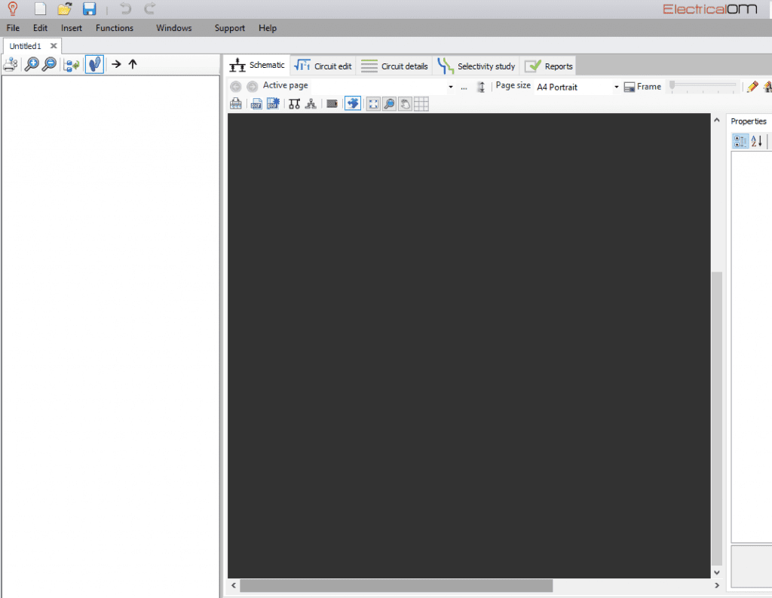Open a file with the folder icon

click(65, 9)
